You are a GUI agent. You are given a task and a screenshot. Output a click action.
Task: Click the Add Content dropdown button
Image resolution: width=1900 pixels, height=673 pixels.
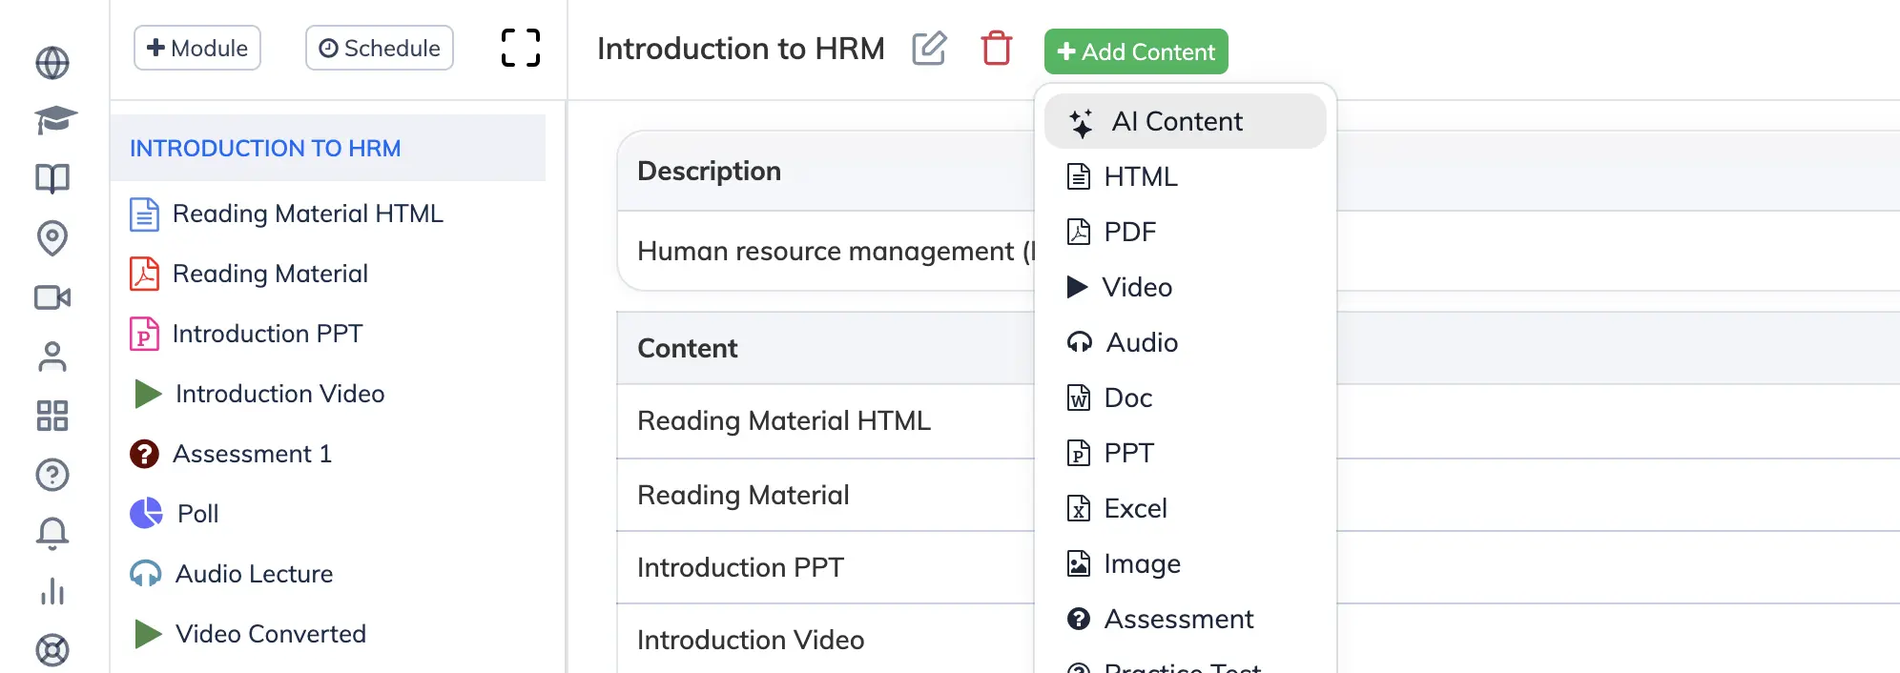click(x=1135, y=51)
